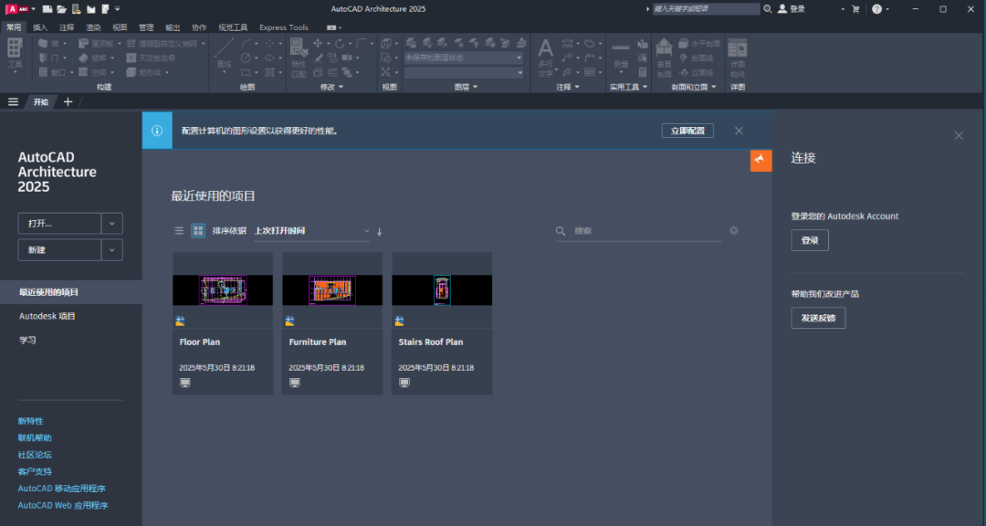Open the 上次打开时间 sort-by dropdown
986x526 pixels.
click(310, 231)
